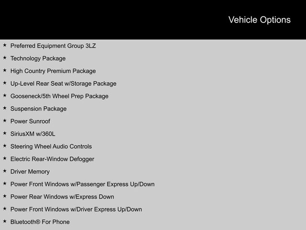Select the Gooseneck/5th Wheel Prep Package text
This screenshot has width=306, height=230.
tap(59, 96)
